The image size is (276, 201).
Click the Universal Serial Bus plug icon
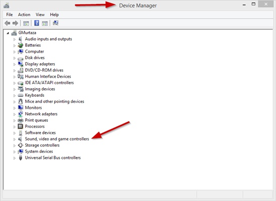(21, 158)
